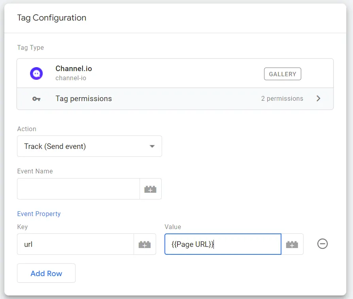Click the Value field with {{Page URL}}
The height and width of the screenshot is (299, 353).
point(223,244)
